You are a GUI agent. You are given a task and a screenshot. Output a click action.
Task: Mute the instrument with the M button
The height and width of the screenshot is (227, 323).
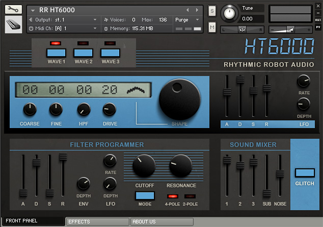[x=212, y=27]
